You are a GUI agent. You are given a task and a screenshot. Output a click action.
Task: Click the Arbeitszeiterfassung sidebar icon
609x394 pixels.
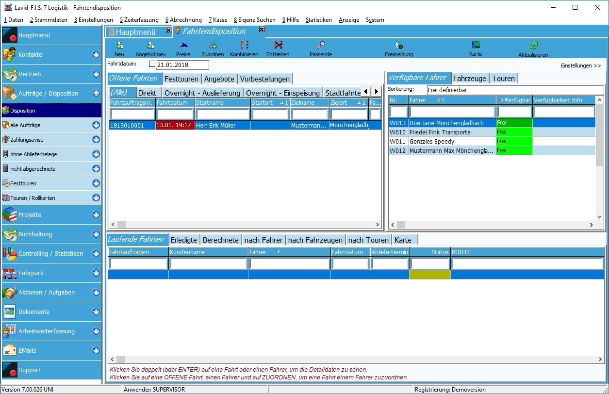click(x=10, y=331)
